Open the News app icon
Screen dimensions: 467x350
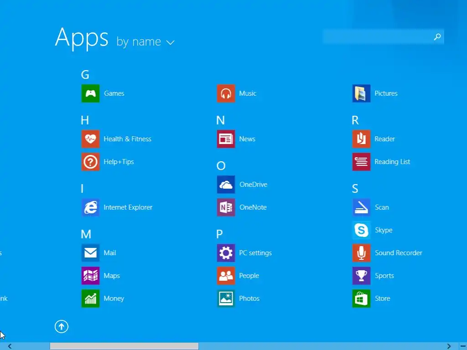coord(226,139)
